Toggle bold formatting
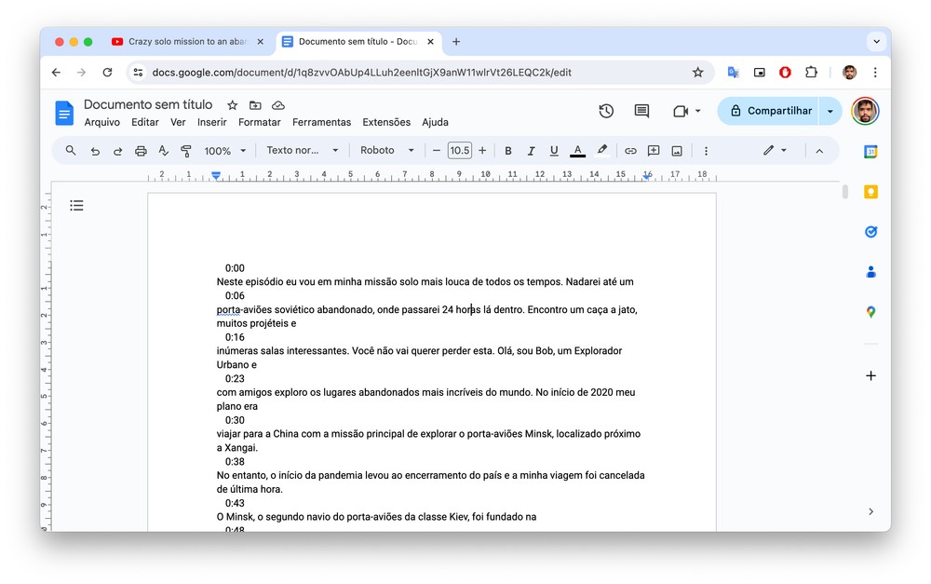The image size is (931, 584). (508, 151)
